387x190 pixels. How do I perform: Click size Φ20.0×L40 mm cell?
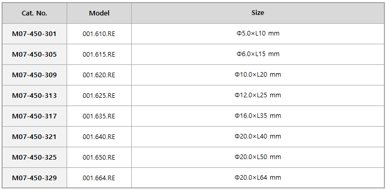coord(258,137)
